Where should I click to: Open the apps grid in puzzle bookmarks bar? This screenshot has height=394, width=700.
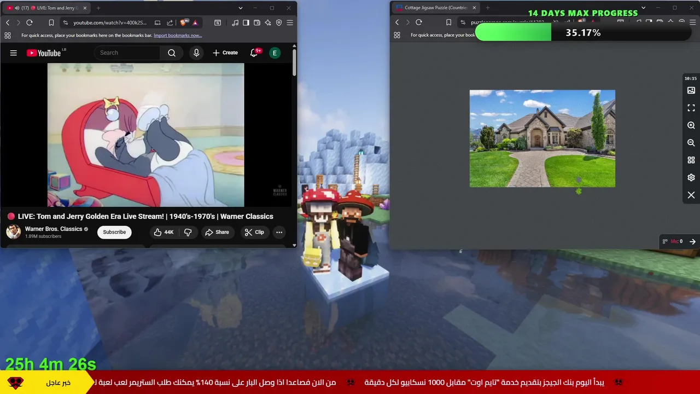(x=397, y=35)
